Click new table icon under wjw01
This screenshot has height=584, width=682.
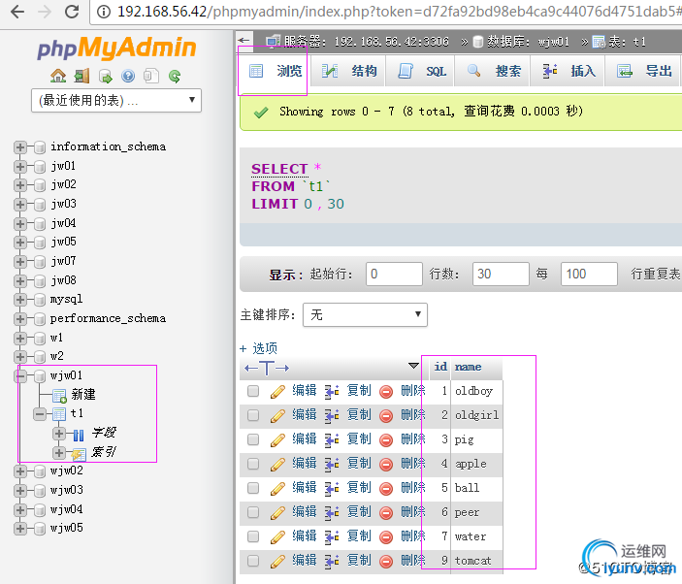point(59,395)
